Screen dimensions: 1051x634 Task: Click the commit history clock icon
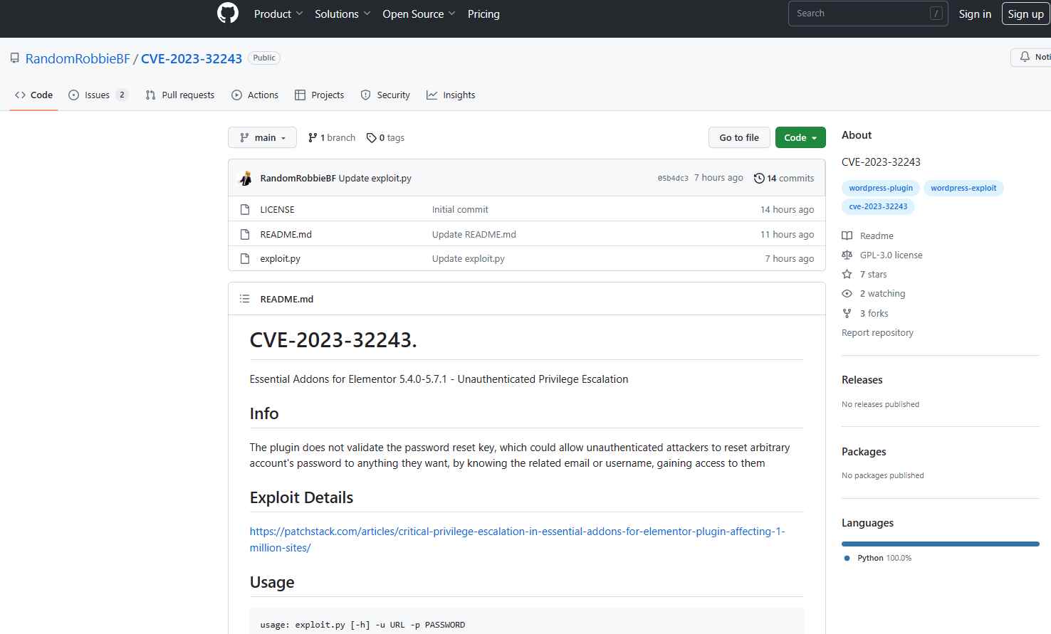tap(759, 178)
